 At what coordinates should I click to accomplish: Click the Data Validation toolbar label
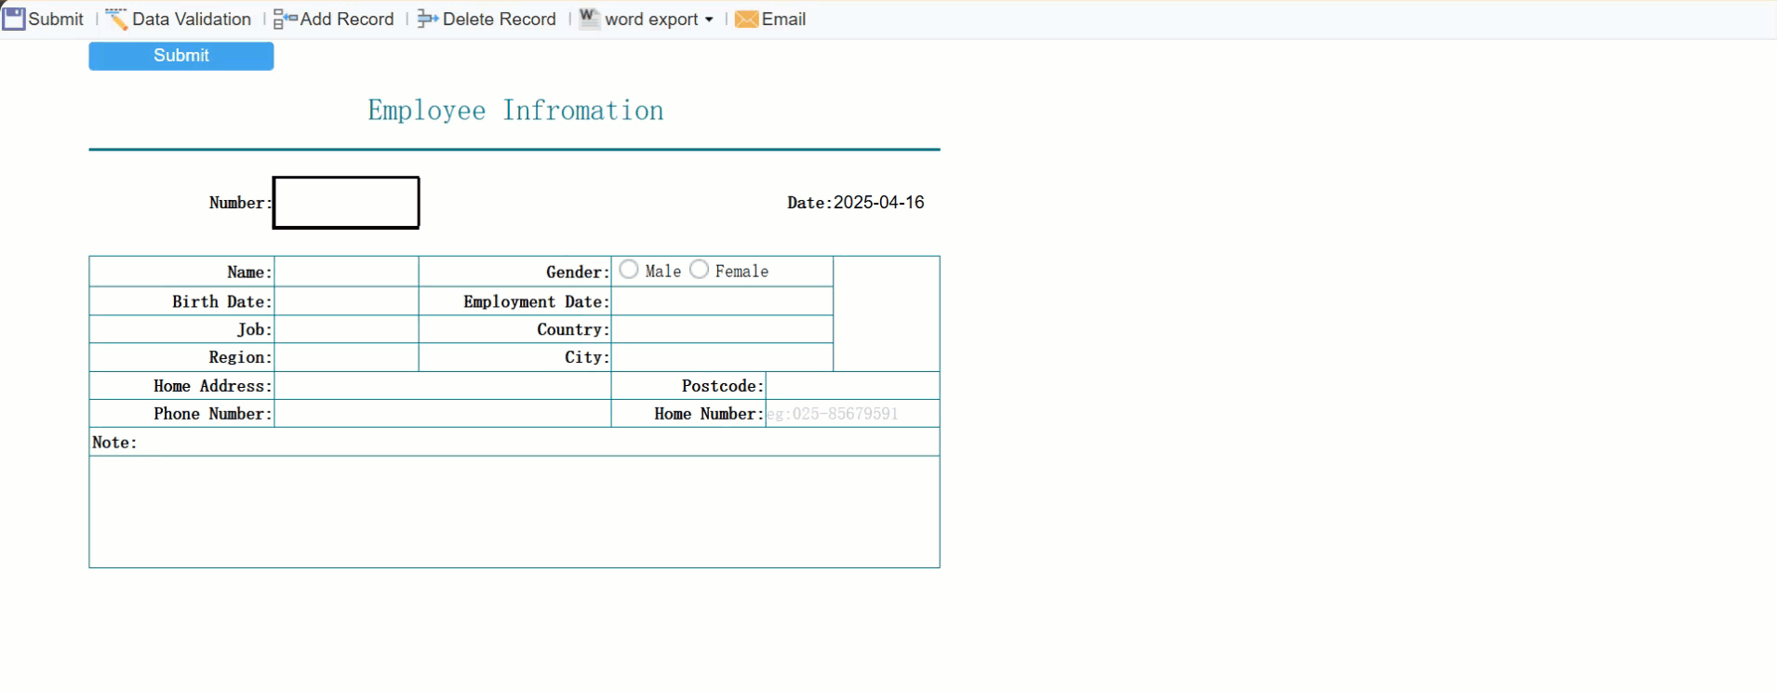point(192,20)
